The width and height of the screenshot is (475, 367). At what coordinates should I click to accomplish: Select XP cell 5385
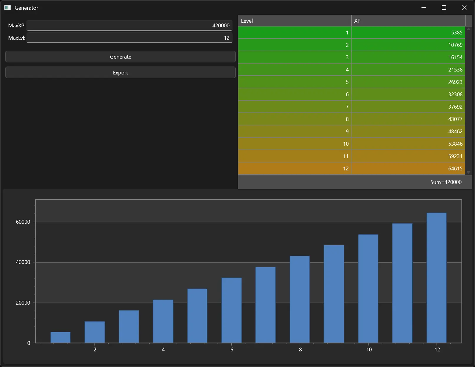pos(408,33)
